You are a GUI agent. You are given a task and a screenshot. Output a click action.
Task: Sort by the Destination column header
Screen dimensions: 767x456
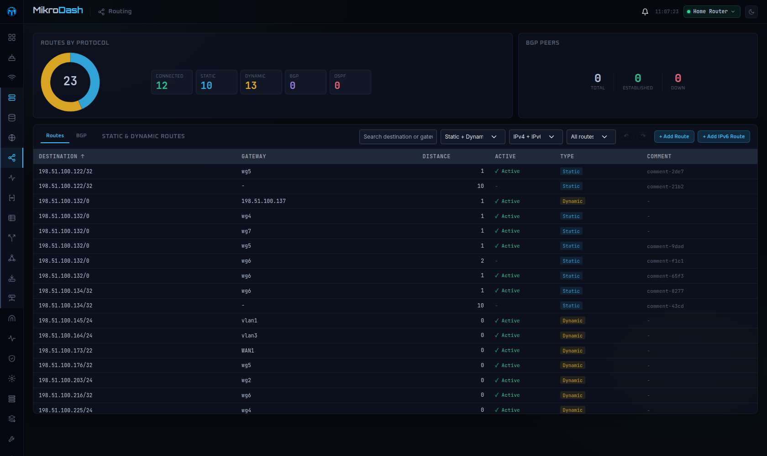click(62, 156)
